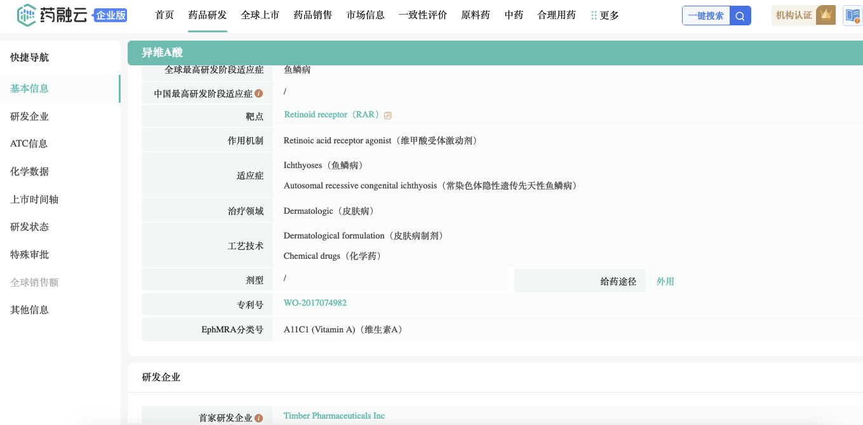
Task: Click the external link icon after Retinoid receptor
Action: click(x=388, y=115)
